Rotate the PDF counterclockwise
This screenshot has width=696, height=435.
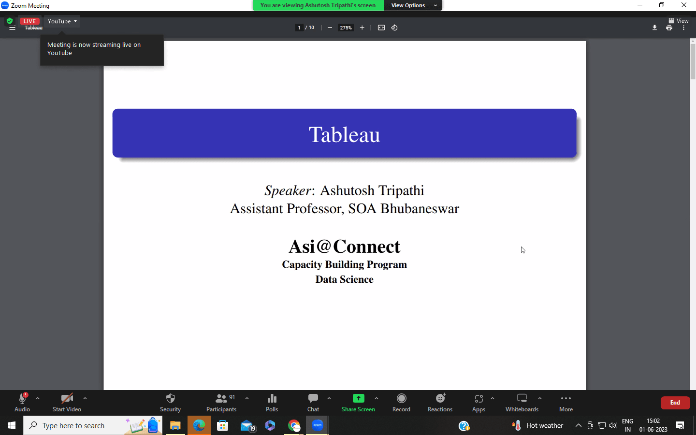394,28
